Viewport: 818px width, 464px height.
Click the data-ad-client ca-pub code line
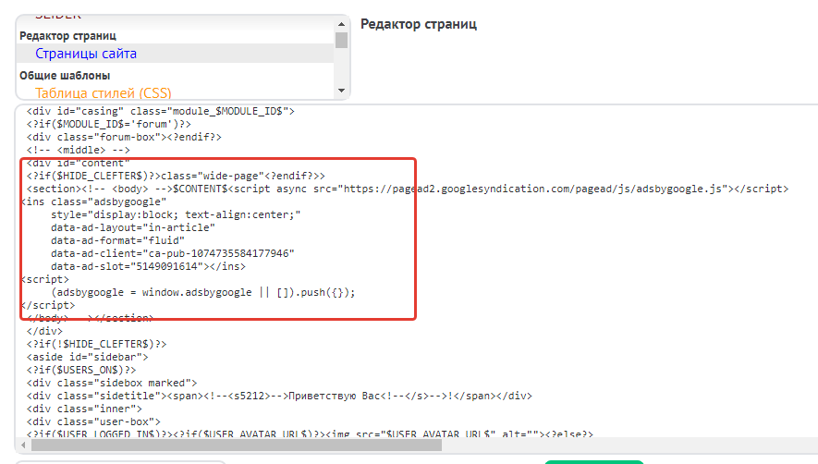173,253
